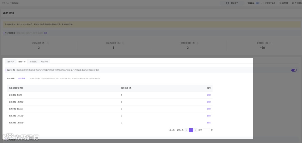Click the 共 5 条，每页 5 条 text
302x143 pixels.
[x=176, y=130]
